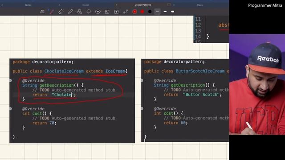The image size is (285, 160).
Task: Open the Elements sticker tool
Action: [98, 12]
